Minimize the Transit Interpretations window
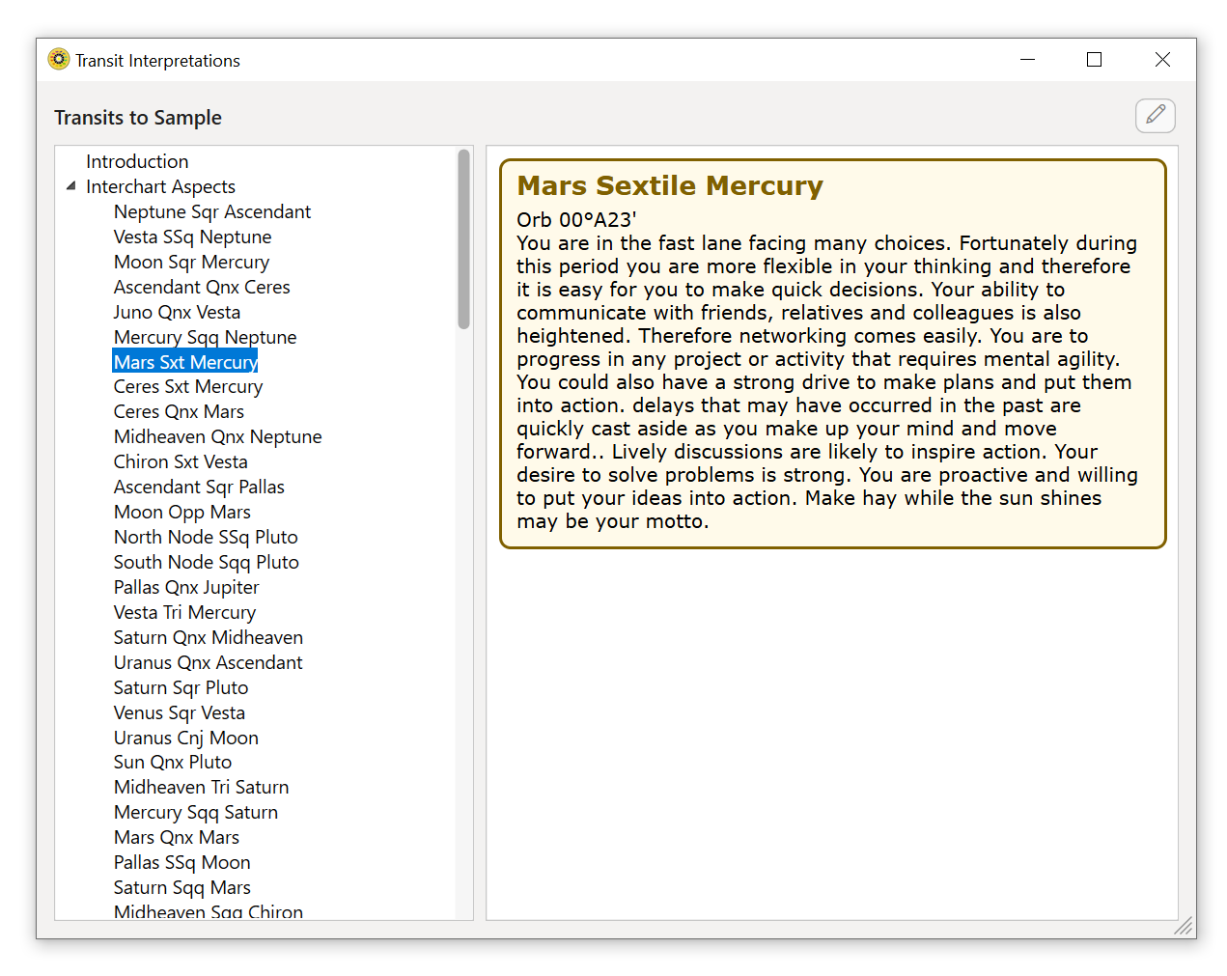 (x=1027, y=60)
